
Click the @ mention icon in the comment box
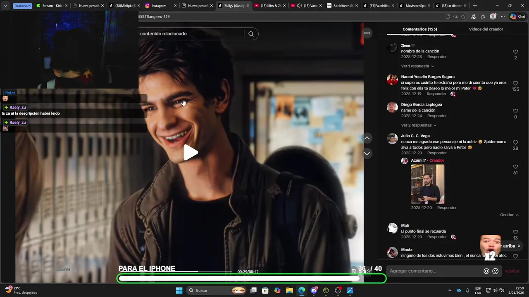(486, 271)
